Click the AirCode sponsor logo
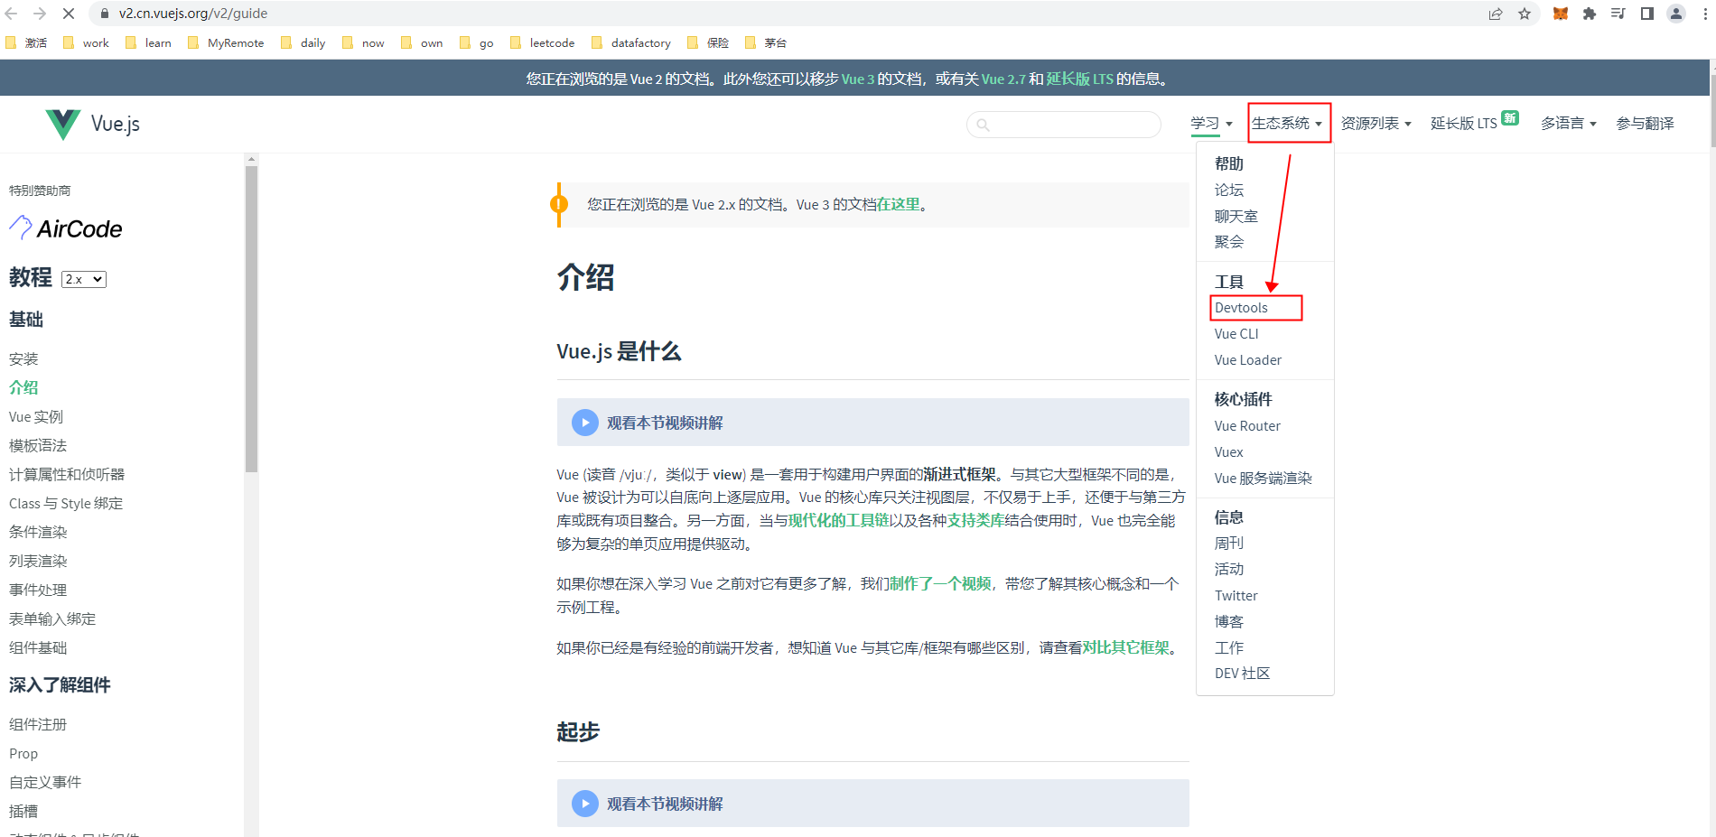 [x=66, y=228]
